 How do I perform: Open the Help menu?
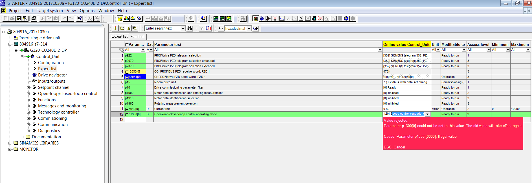pos(122,11)
